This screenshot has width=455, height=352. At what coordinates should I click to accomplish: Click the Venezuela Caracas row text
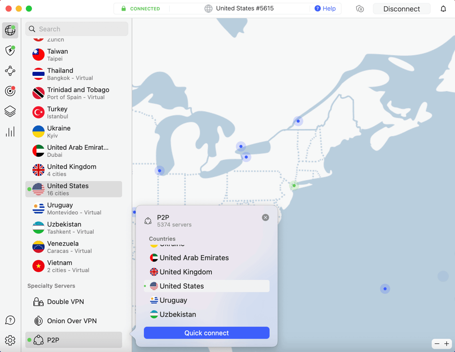click(x=69, y=247)
